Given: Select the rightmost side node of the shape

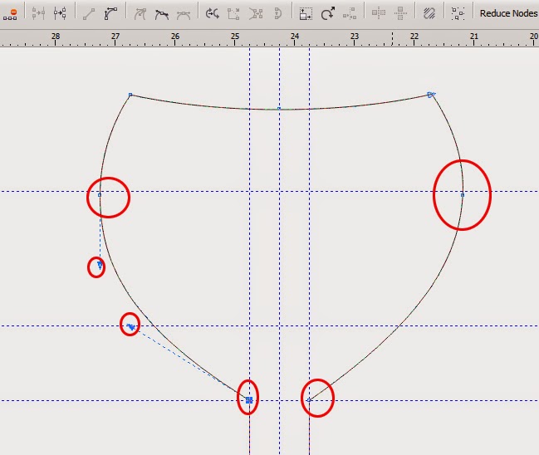Looking at the screenshot, I should [463, 195].
